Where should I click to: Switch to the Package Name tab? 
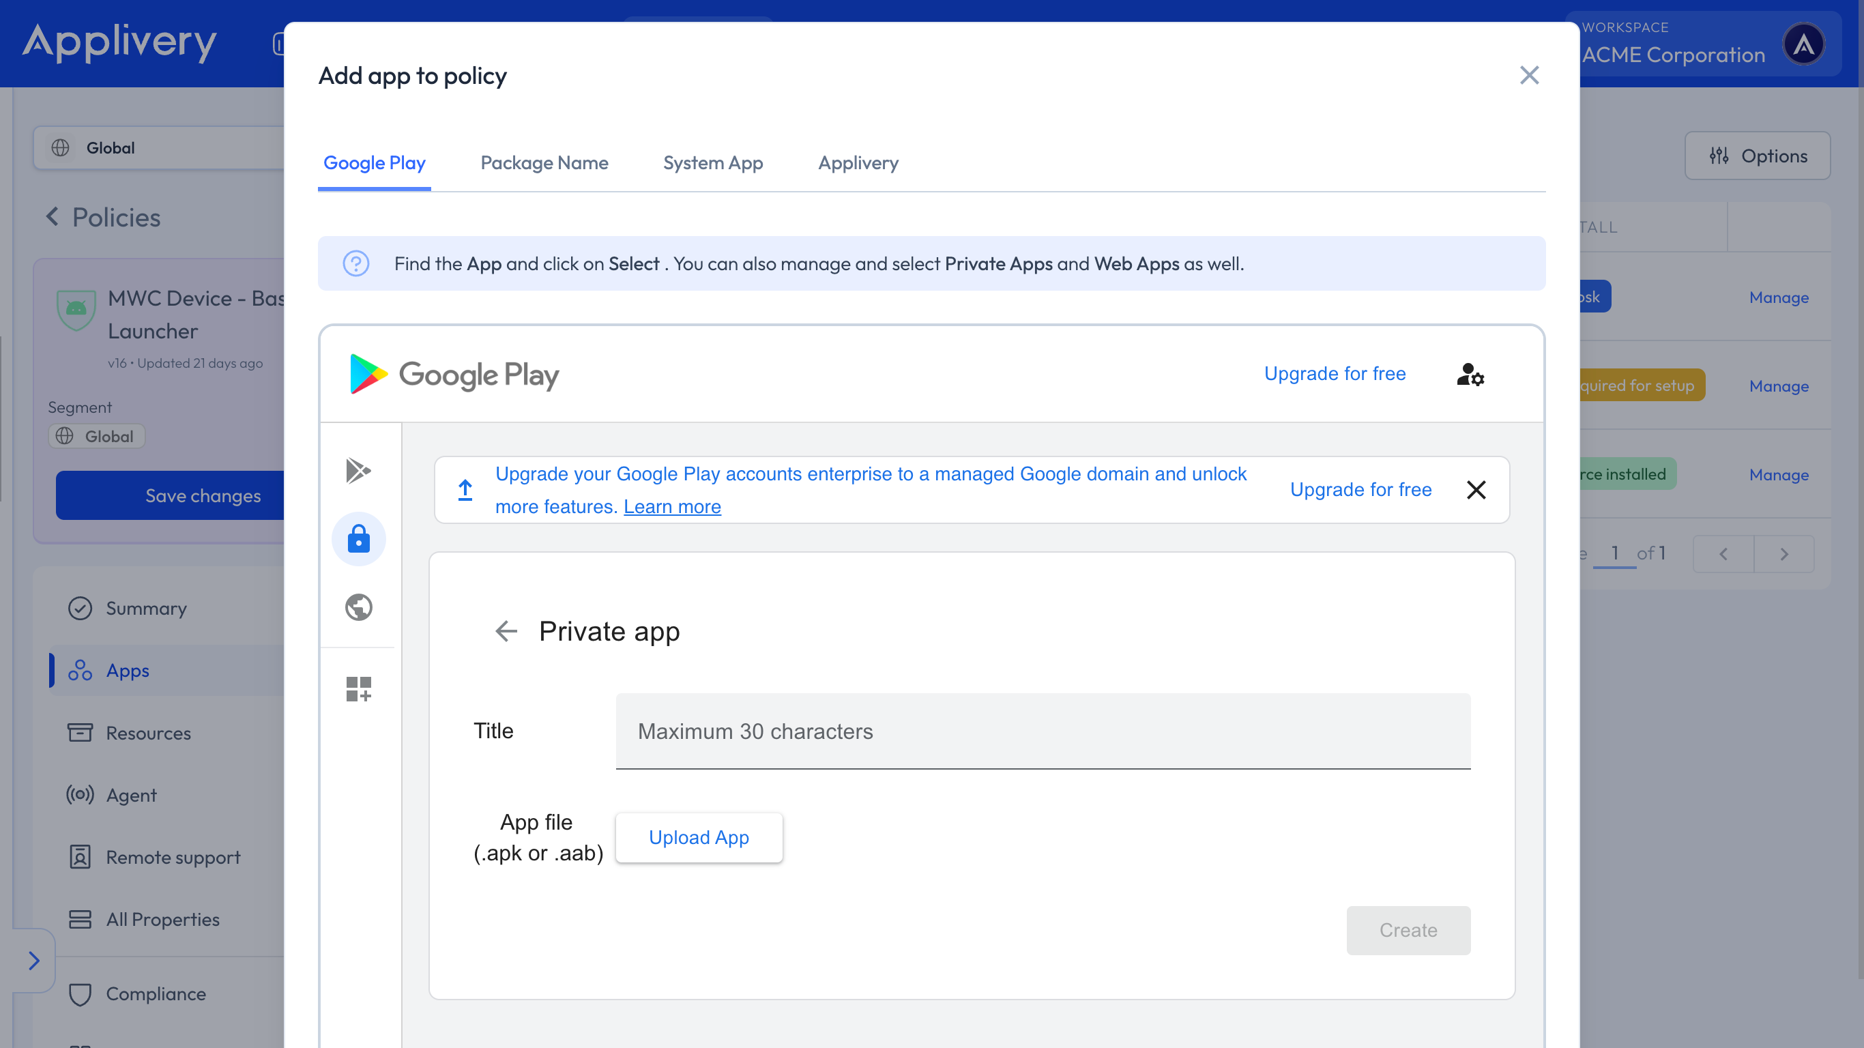[544, 163]
